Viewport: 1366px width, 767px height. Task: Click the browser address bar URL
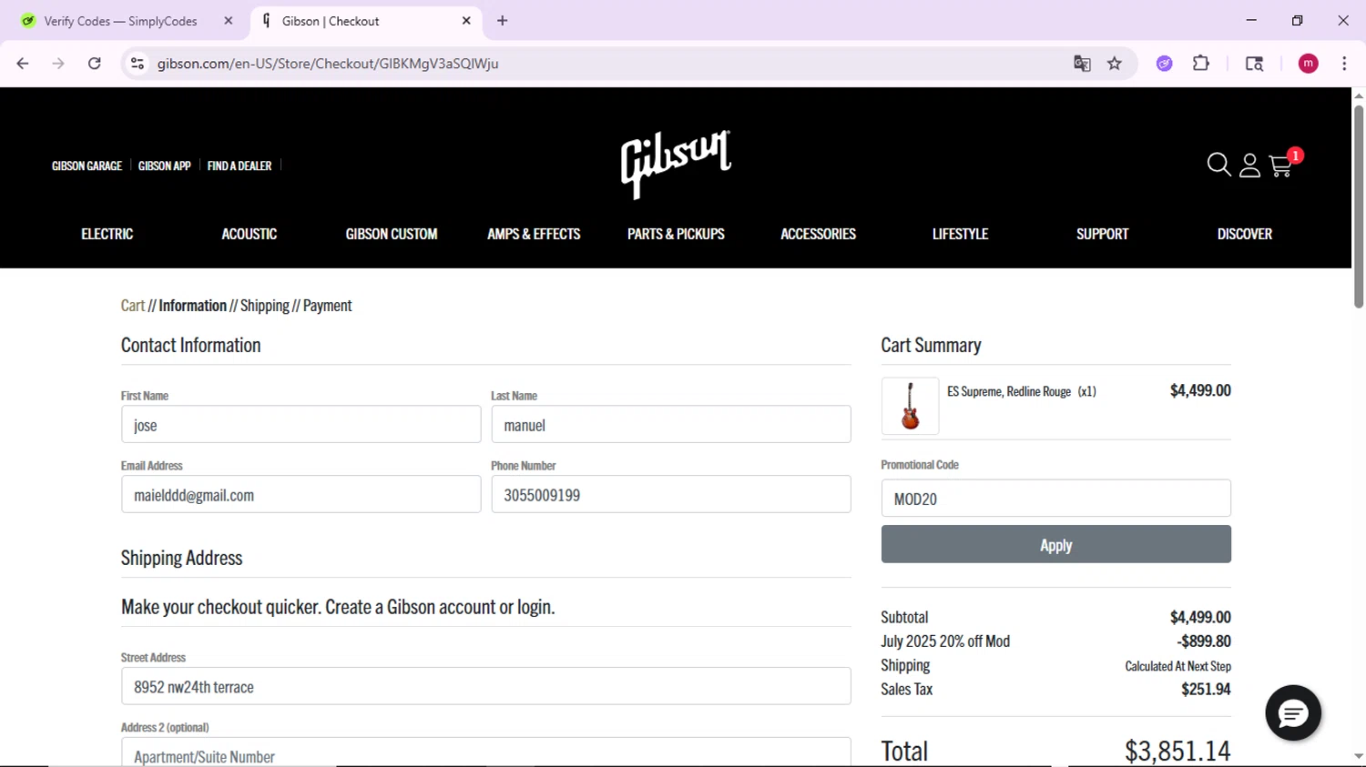(x=328, y=64)
